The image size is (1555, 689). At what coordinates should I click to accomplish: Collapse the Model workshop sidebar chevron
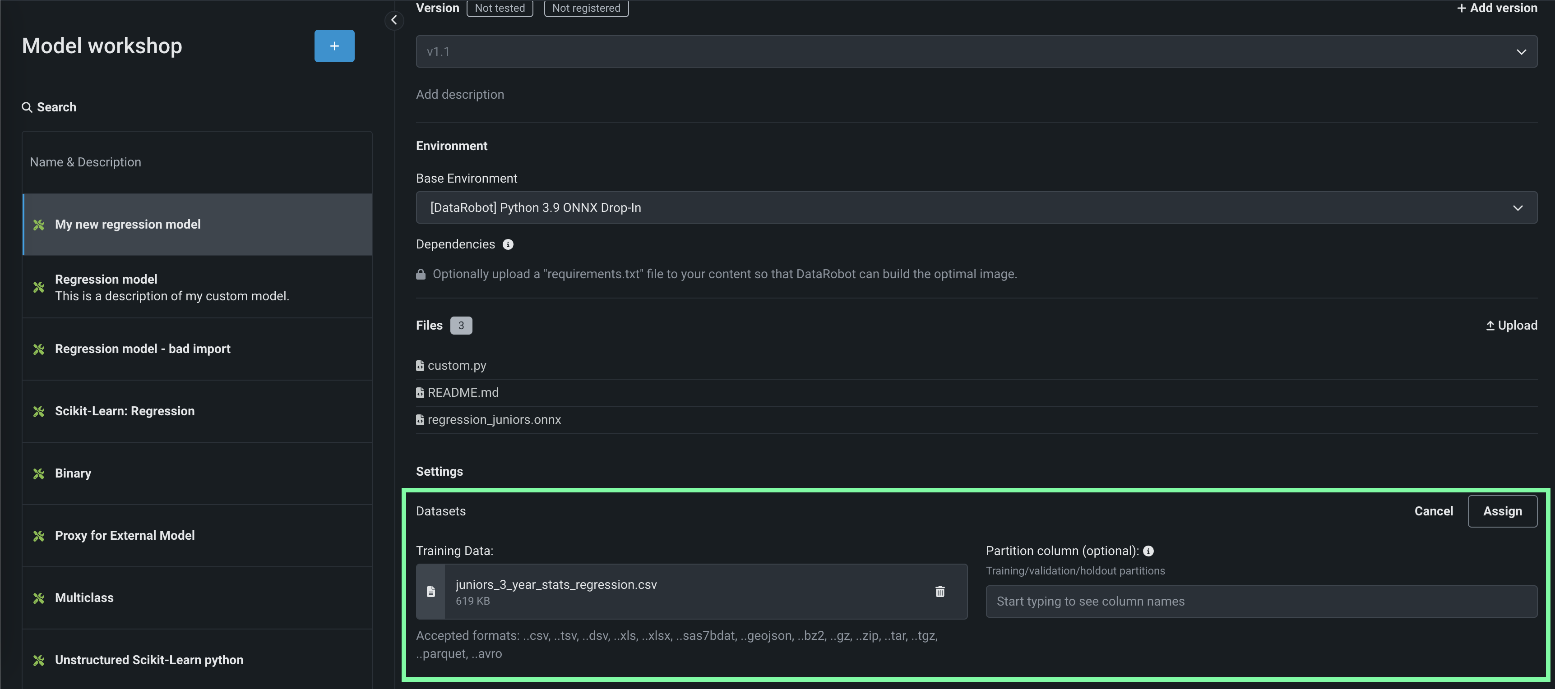(x=393, y=20)
